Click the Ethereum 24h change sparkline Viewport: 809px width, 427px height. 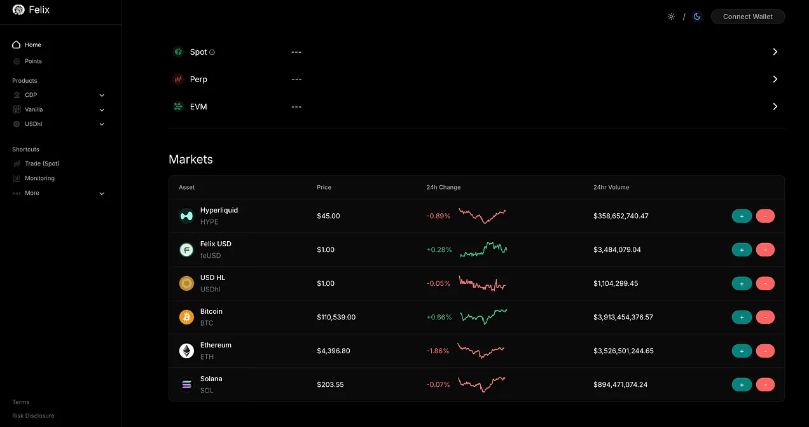click(x=481, y=351)
